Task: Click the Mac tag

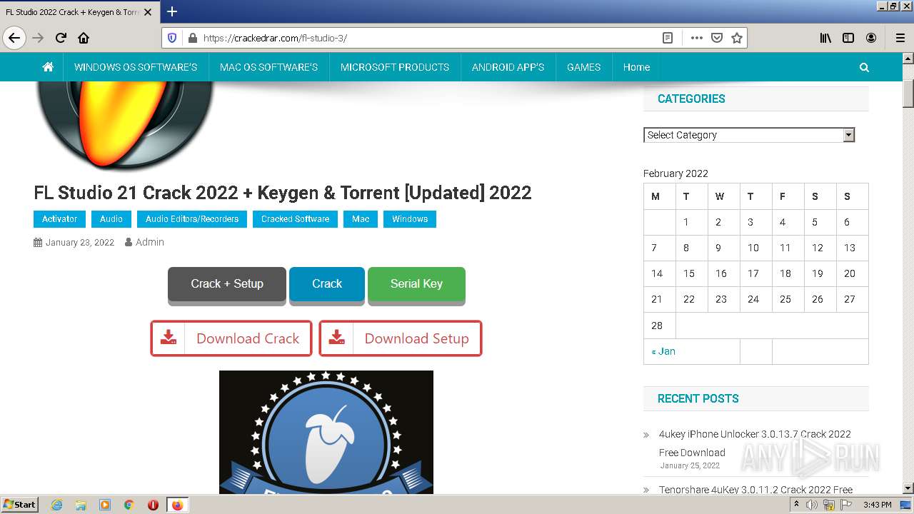Action: click(x=361, y=219)
